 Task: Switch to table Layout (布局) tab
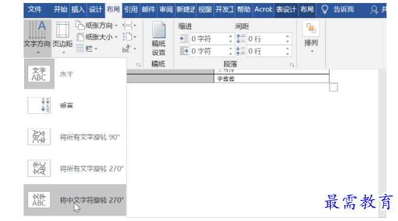click(x=307, y=10)
